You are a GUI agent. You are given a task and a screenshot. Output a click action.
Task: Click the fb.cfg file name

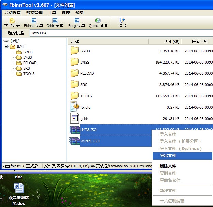point(86,107)
